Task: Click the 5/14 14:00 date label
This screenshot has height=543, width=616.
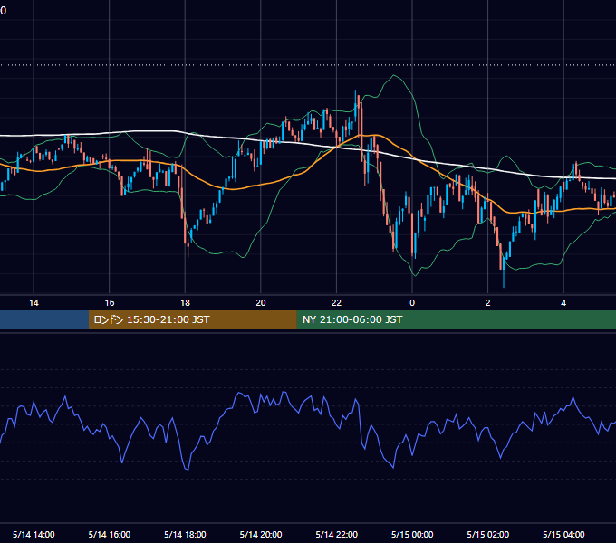Action: tap(34, 534)
